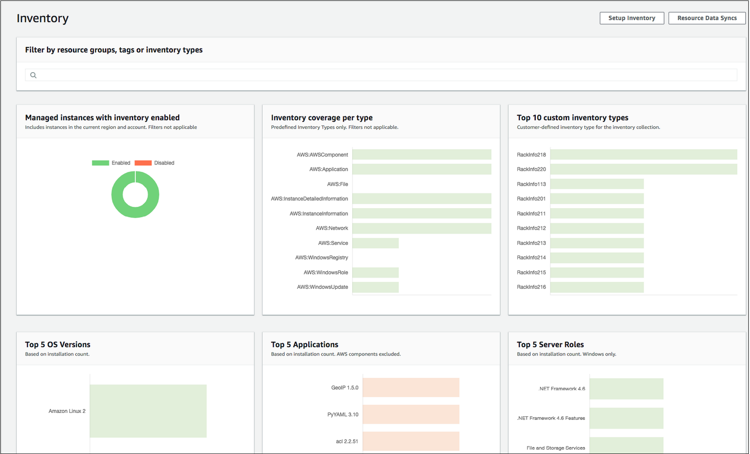The height and width of the screenshot is (454, 750).
Task: Click the GeoIP 1.5.0 application bar
Action: pyautogui.click(x=410, y=388)
